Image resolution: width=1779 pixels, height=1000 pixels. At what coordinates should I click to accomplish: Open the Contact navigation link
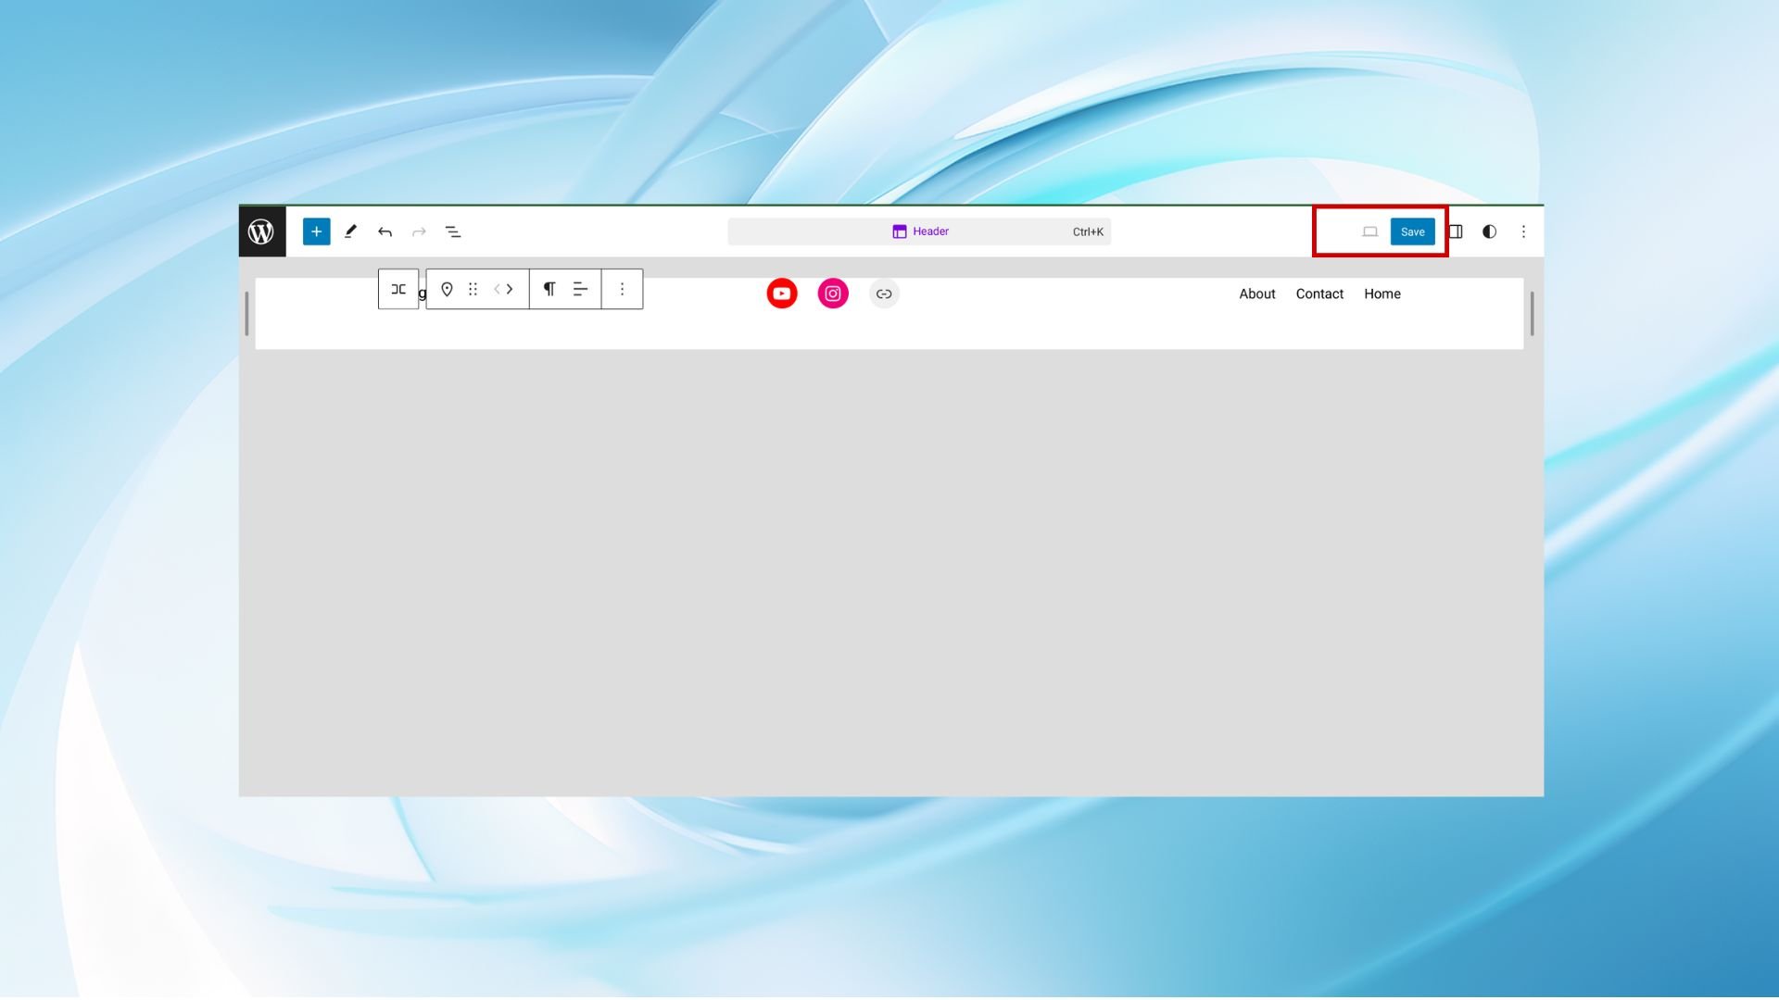pyautogui.click(x=1319, y=294)
